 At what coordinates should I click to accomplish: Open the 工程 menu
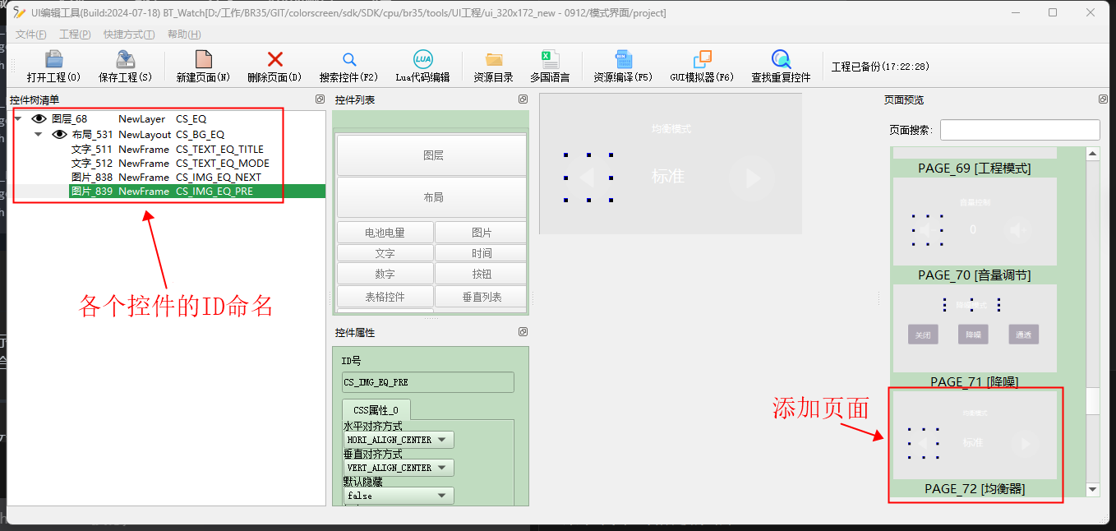coord(75,35)
